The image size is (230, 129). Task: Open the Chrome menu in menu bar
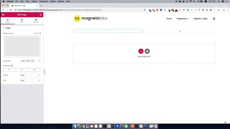pos(10,1)
